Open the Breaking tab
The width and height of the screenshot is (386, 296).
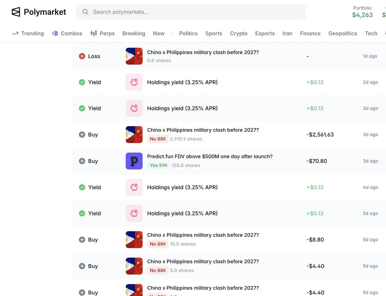[134, 33]
